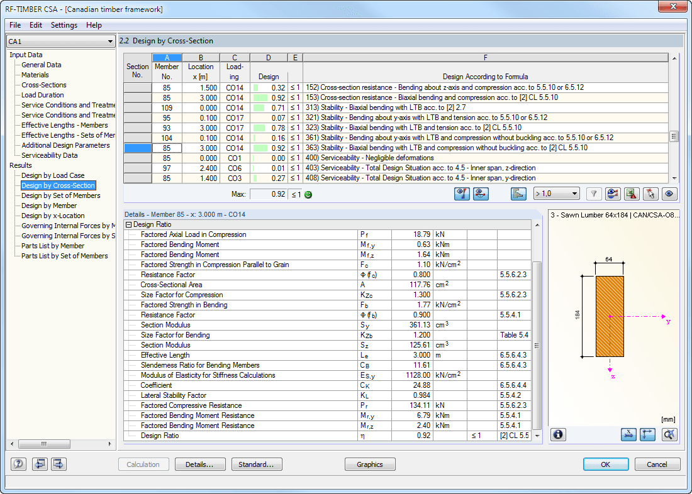The width and height of the screenshot is (692, 494).
Task: Click the results table vertical scrollbar thumb
Action: (674, 136)
